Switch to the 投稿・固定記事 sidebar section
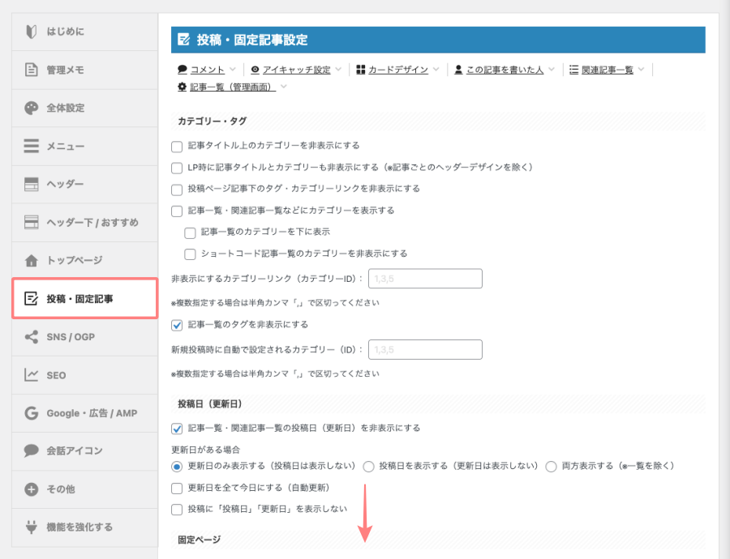 coord(81,298)
